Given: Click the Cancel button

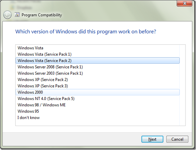Looking at the screenshot, I should [177, 139].
